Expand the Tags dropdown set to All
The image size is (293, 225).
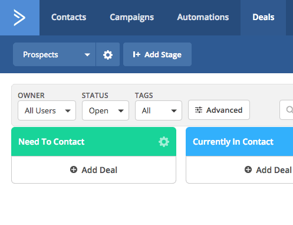click(x=159, y=110)
